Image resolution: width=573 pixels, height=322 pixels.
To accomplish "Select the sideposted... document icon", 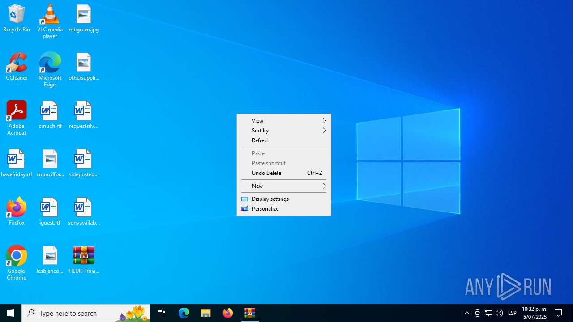I will (x=84, y=163).
